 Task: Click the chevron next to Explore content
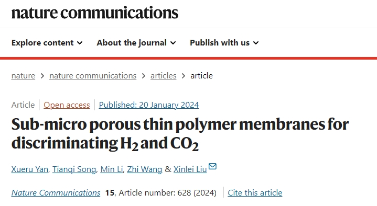[80, 43]
